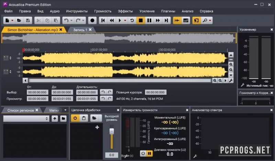Reset the loudness meter
The height and width of the screenshot is (161, 275).
point(143,153)
